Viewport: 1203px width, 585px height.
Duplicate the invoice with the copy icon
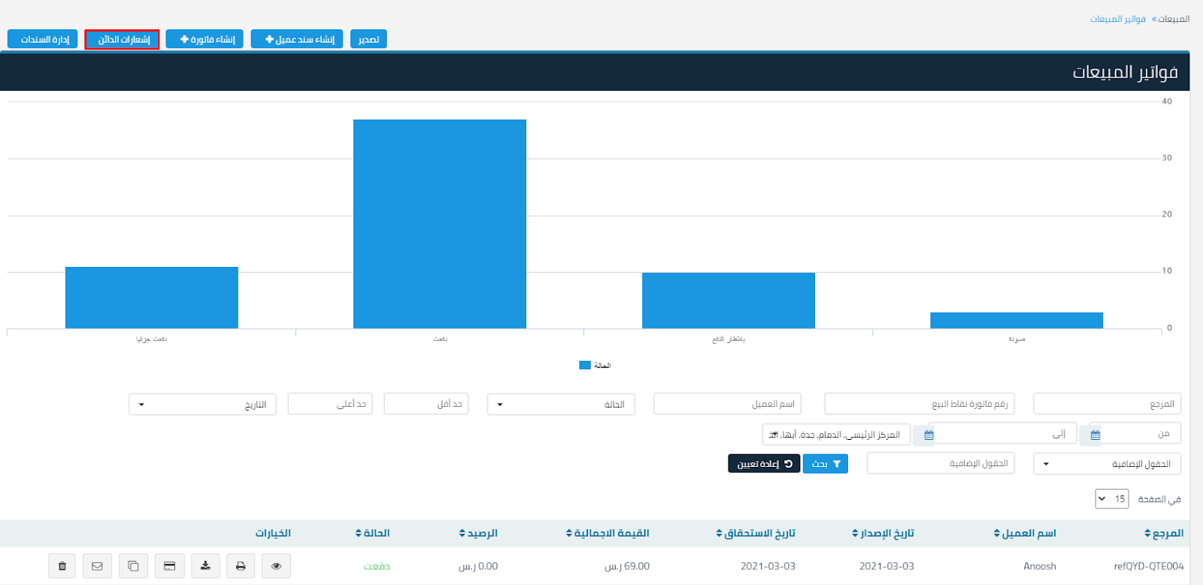133,566
